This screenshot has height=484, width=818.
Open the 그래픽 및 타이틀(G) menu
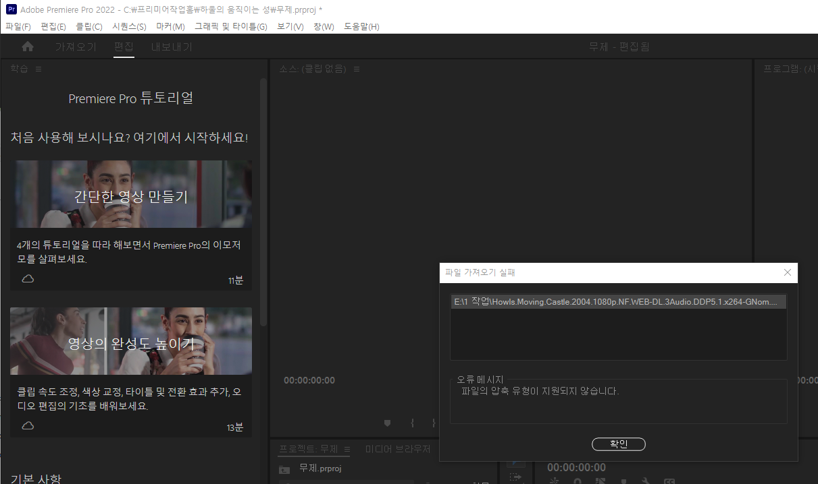tap(231, 26)
